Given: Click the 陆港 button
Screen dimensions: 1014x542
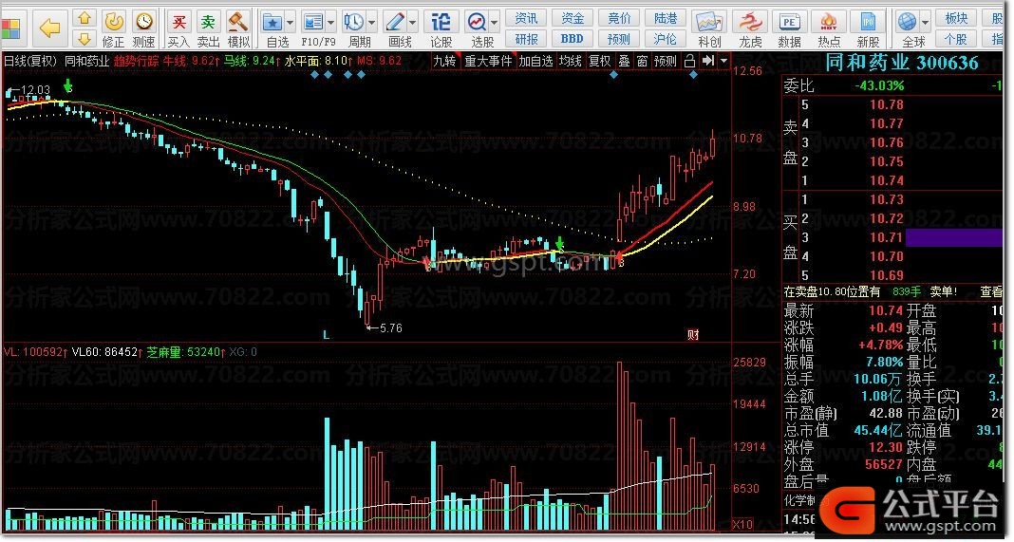Looking at the screenshot, I should coord(666,18).
